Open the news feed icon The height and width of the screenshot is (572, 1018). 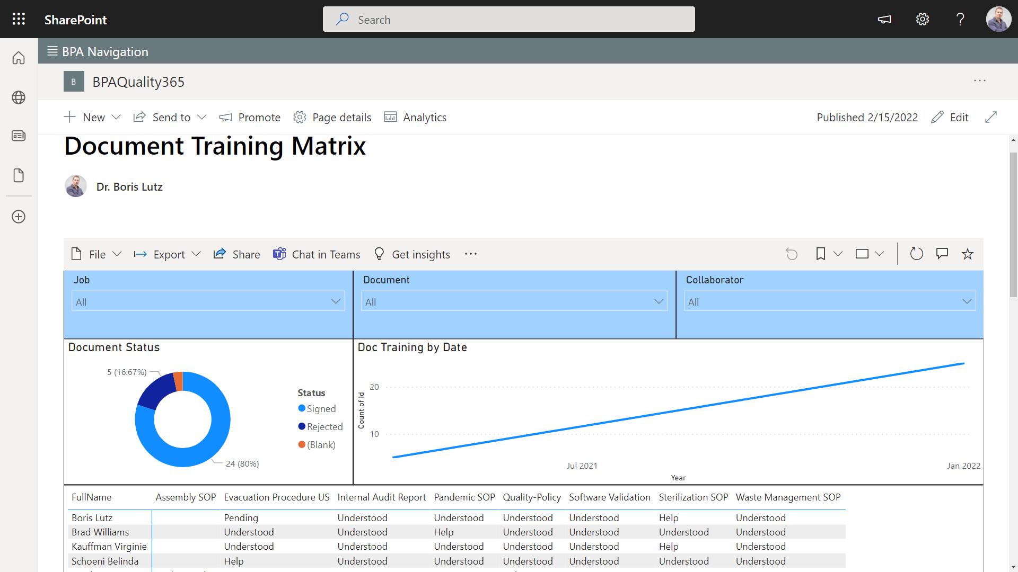point(19,136)
